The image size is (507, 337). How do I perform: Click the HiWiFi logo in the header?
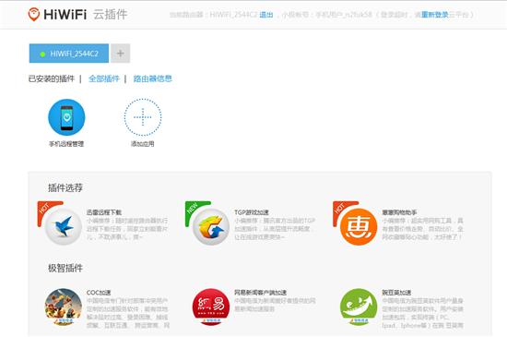[57, 14]
